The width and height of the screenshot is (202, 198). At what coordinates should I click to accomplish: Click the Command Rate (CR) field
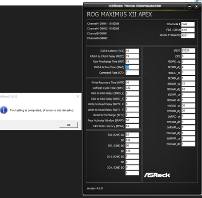click(x=132, y=73)
